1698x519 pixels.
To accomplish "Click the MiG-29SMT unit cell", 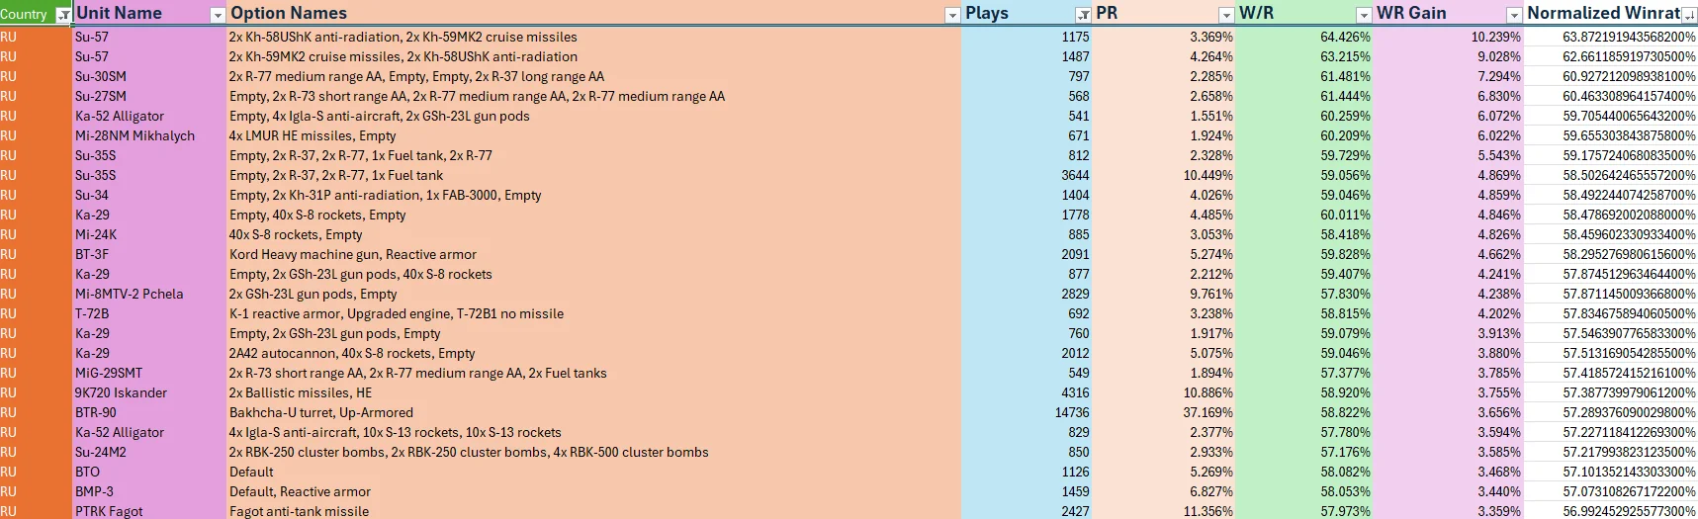I will (x=149, y=373).
